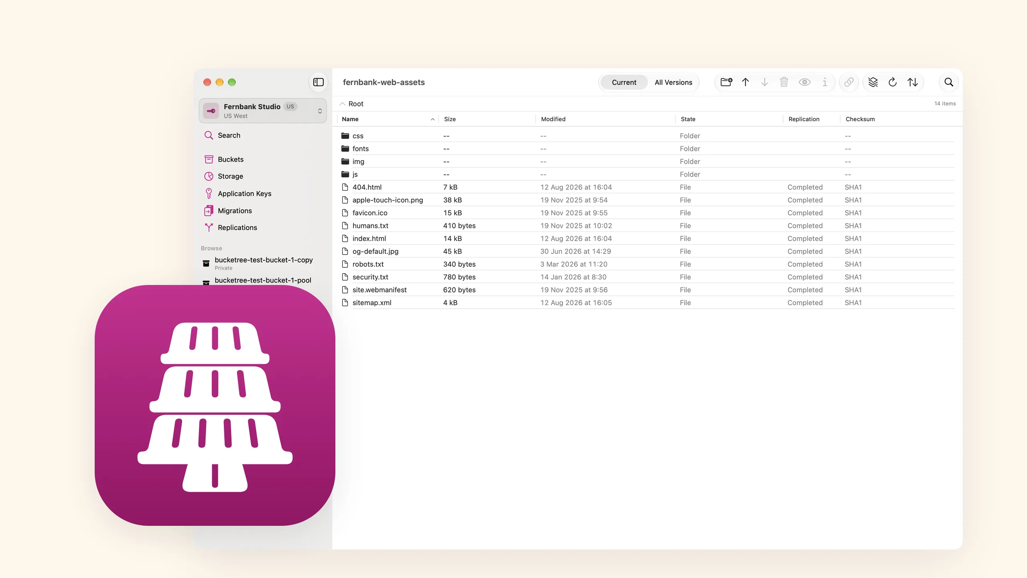The image size is (1027, 578).
Task: Select the css folder row
Action: click(647, 136)
